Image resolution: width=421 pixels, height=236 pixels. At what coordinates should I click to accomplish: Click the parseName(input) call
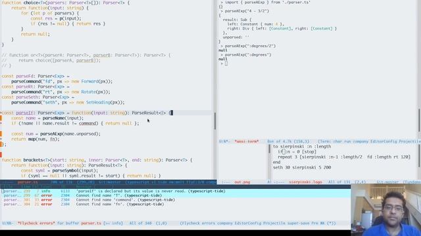[x=63, y=118]
